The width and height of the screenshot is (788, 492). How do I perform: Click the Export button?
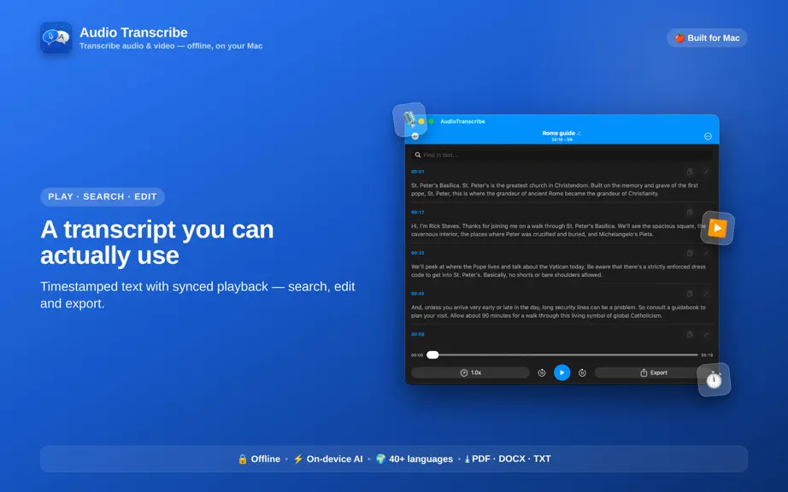653,372
